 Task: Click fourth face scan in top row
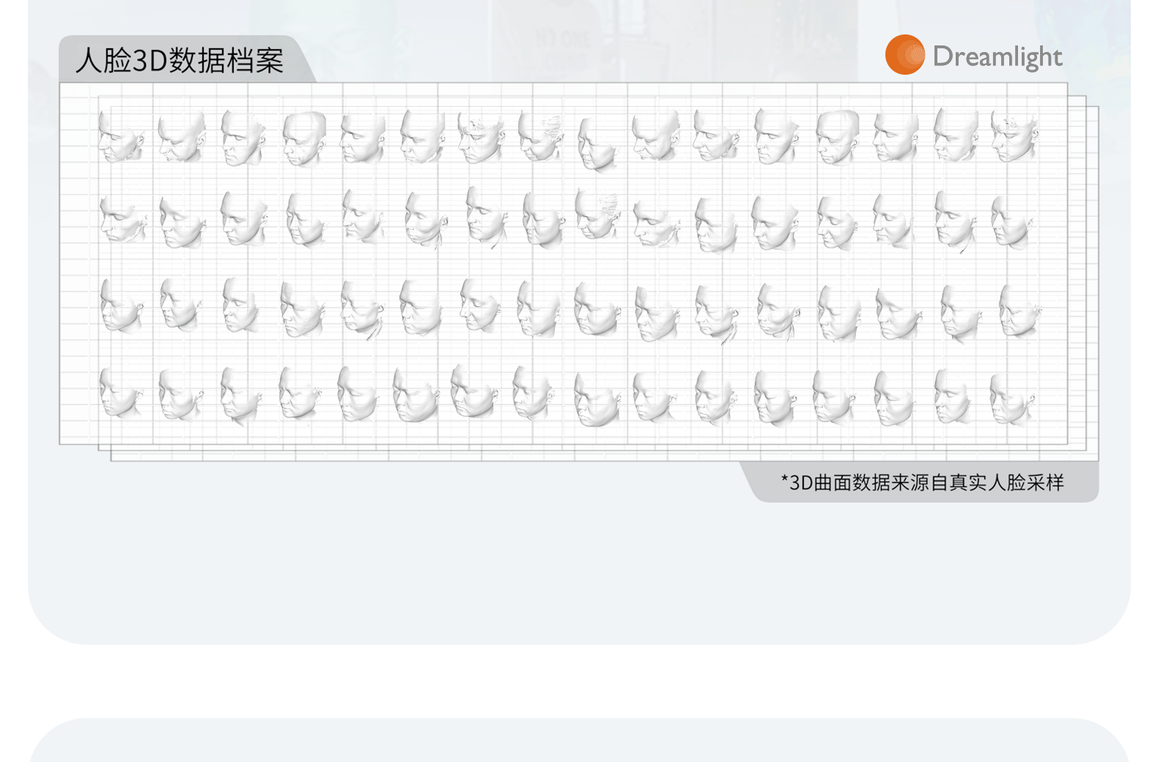pos(305,138)
